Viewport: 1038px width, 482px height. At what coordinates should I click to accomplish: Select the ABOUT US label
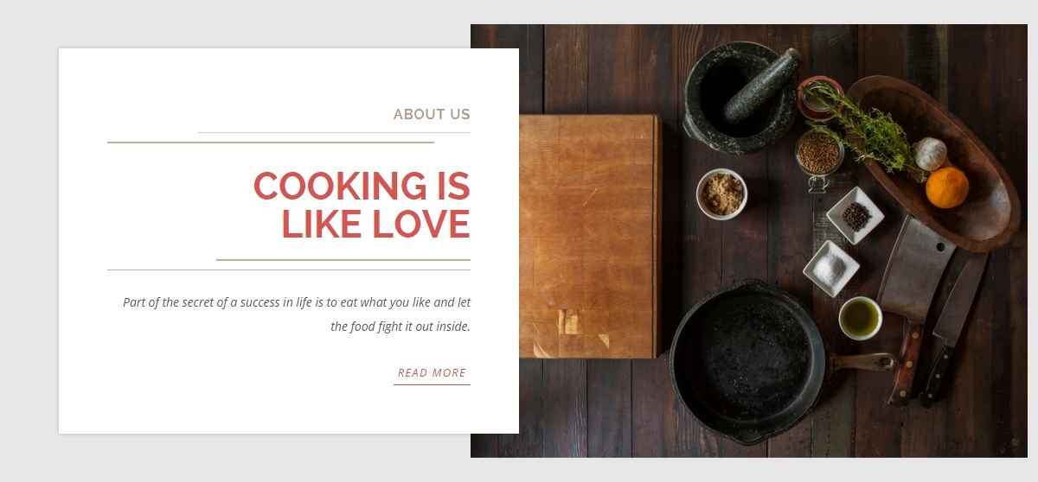pyautogui.click(x=432, y=114)
